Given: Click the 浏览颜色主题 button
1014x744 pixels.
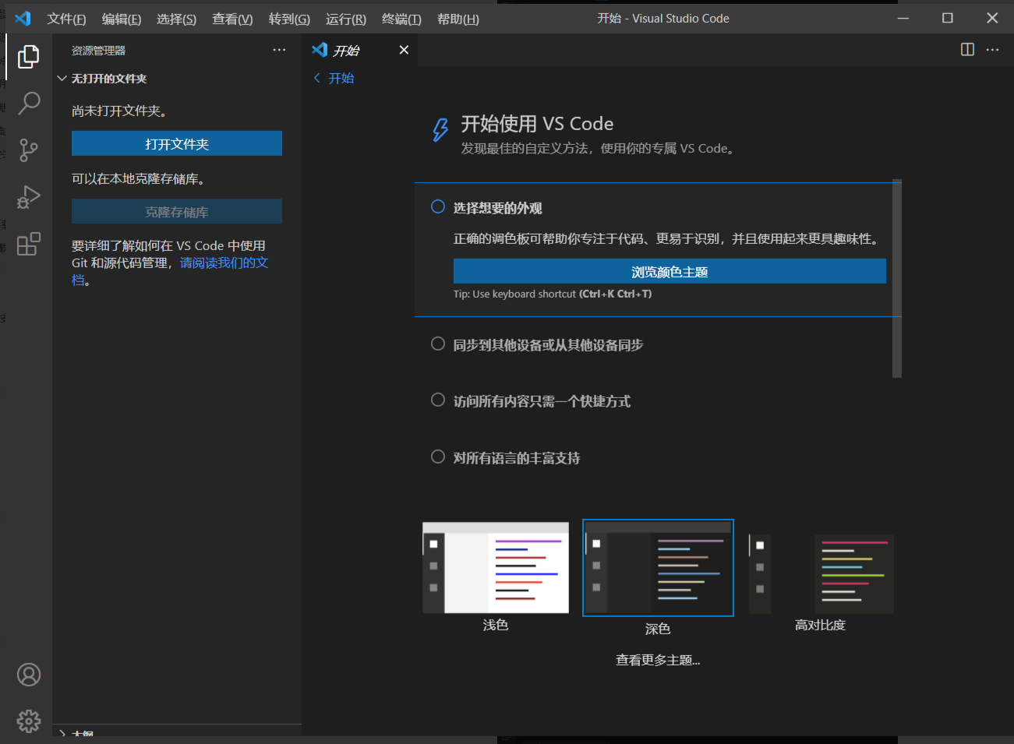Looking at the screenshot, I should pyautogui.click(x=670, y=271).
